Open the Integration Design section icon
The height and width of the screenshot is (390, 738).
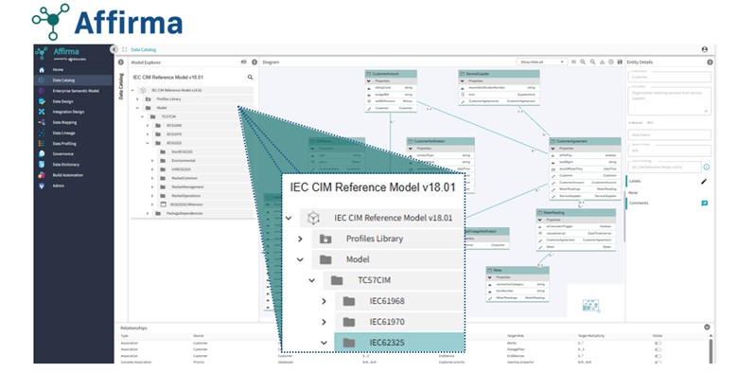coord(42,112)
